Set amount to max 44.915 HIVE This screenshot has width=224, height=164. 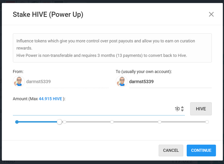coord(50,99)
